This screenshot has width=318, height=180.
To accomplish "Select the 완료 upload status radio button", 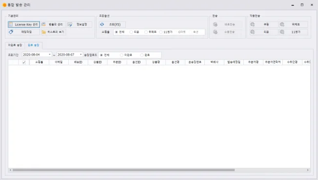I will (142, 55).
